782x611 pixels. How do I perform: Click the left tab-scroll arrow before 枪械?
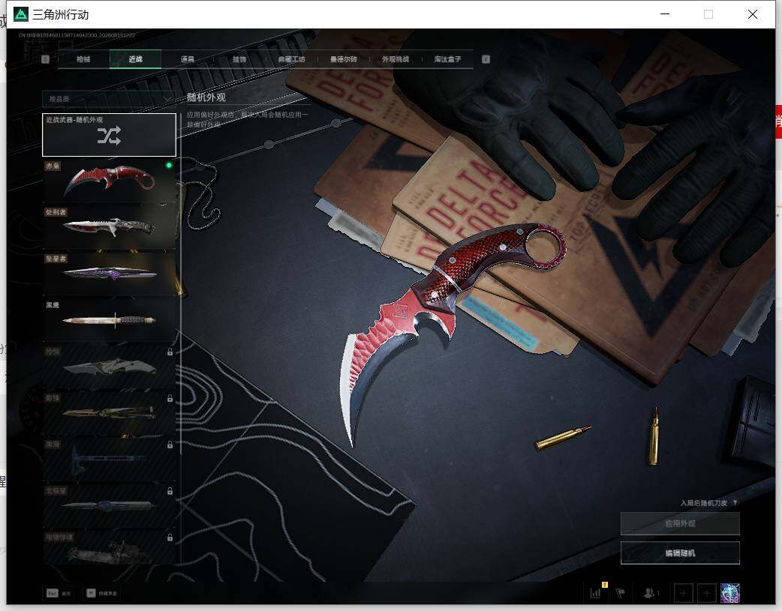click(45, 59)
